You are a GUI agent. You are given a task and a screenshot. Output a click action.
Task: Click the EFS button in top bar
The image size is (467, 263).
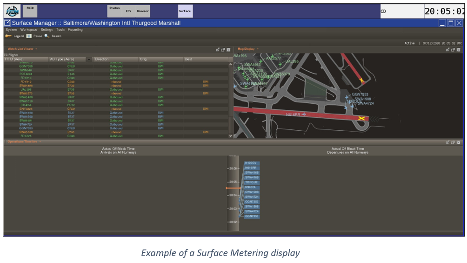coord(128,11)
